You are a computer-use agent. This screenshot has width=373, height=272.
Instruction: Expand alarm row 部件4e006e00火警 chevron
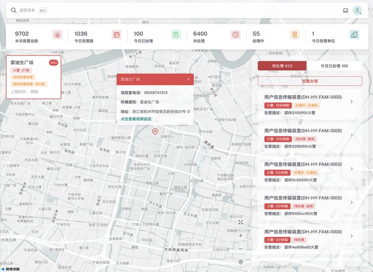351,236
